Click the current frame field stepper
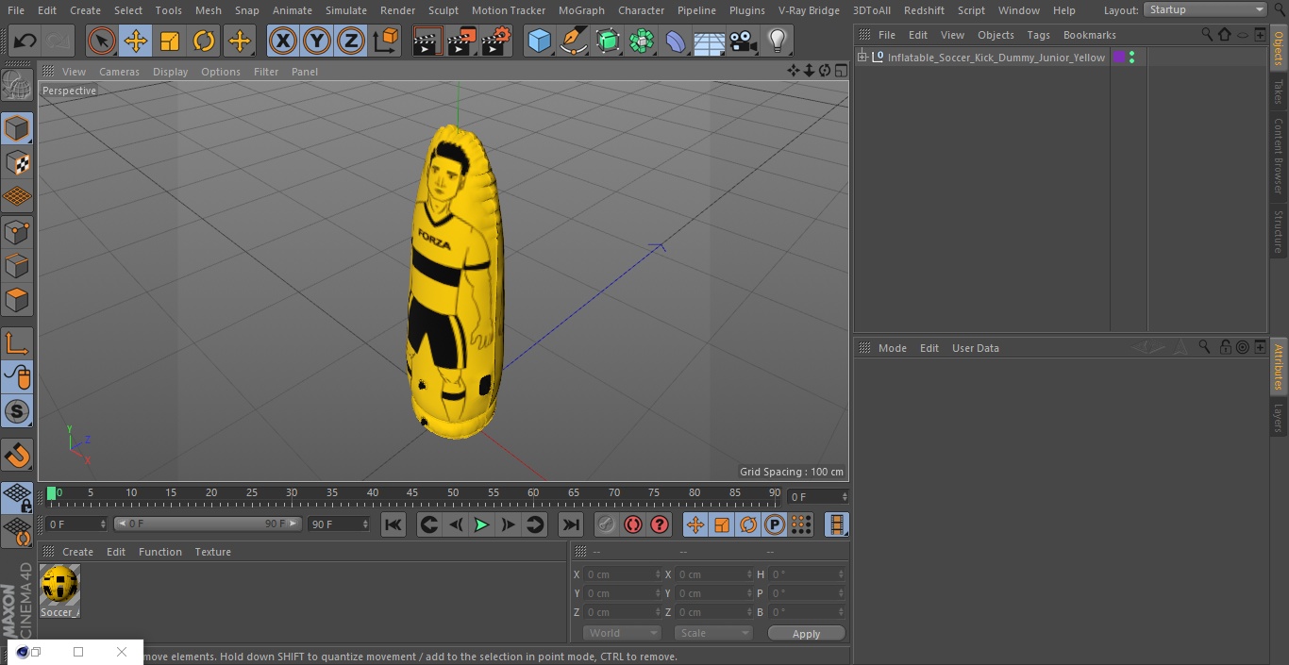This screenshot has height=665, width=1289. 844,496
